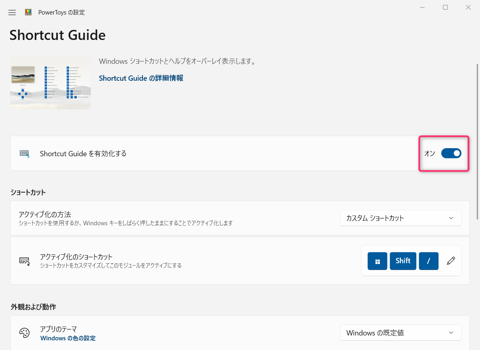The height and width of the screenshot is (350, 480).
Task: Click the highlighted activation shortcut key area
Action: click(411, 261)
